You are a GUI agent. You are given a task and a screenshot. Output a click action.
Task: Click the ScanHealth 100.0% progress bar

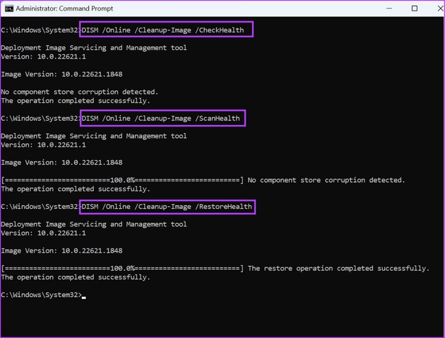click(x=122, y=180)
